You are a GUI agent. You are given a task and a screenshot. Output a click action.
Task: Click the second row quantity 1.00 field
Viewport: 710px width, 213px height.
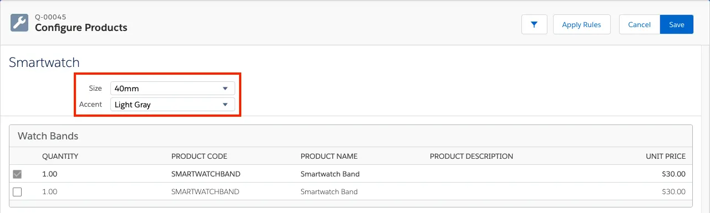(50, 191)
